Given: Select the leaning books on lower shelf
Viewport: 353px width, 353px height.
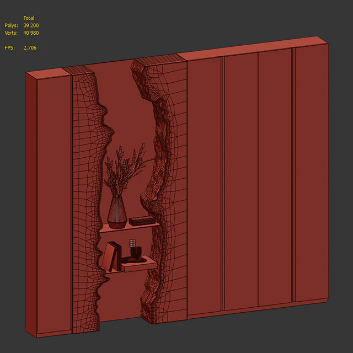Looking at the screenshot, I should point(112,256).
